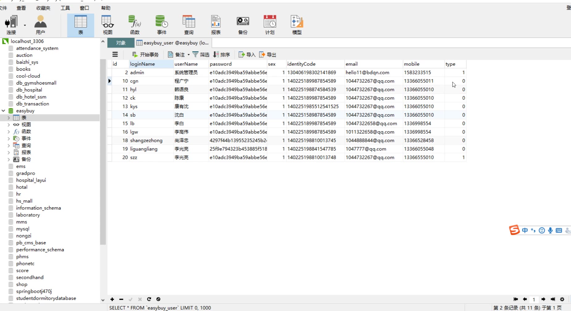571x311 pixels.
Task: Open the 计划 (Schedule) toolbar button
Action: click(270, 25)
